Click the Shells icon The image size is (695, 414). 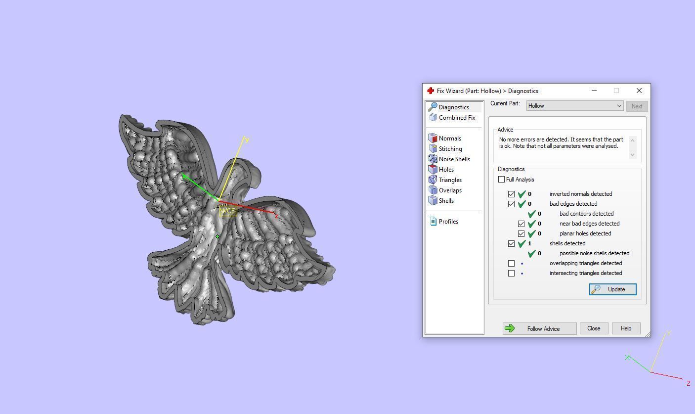(433, 200)
